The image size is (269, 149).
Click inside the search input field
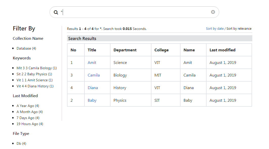click(x=134, y=12)
